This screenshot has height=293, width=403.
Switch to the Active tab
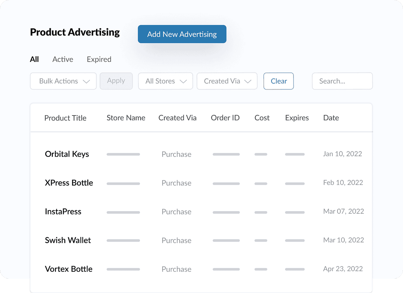click(x=63, y=59)
